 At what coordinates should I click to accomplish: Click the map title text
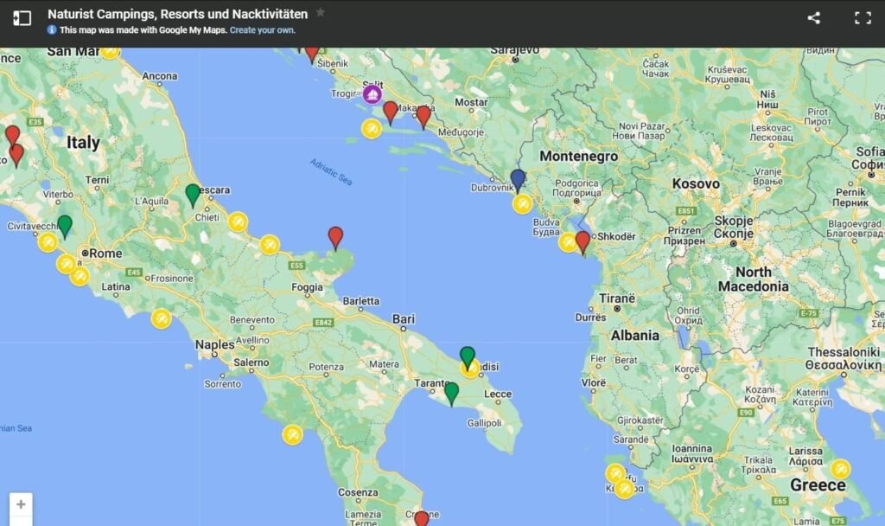177,14
